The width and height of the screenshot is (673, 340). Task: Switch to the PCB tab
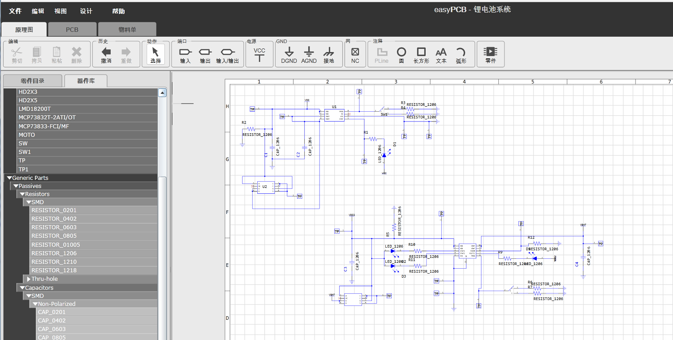pyautogui.click(x=72, y=30)
